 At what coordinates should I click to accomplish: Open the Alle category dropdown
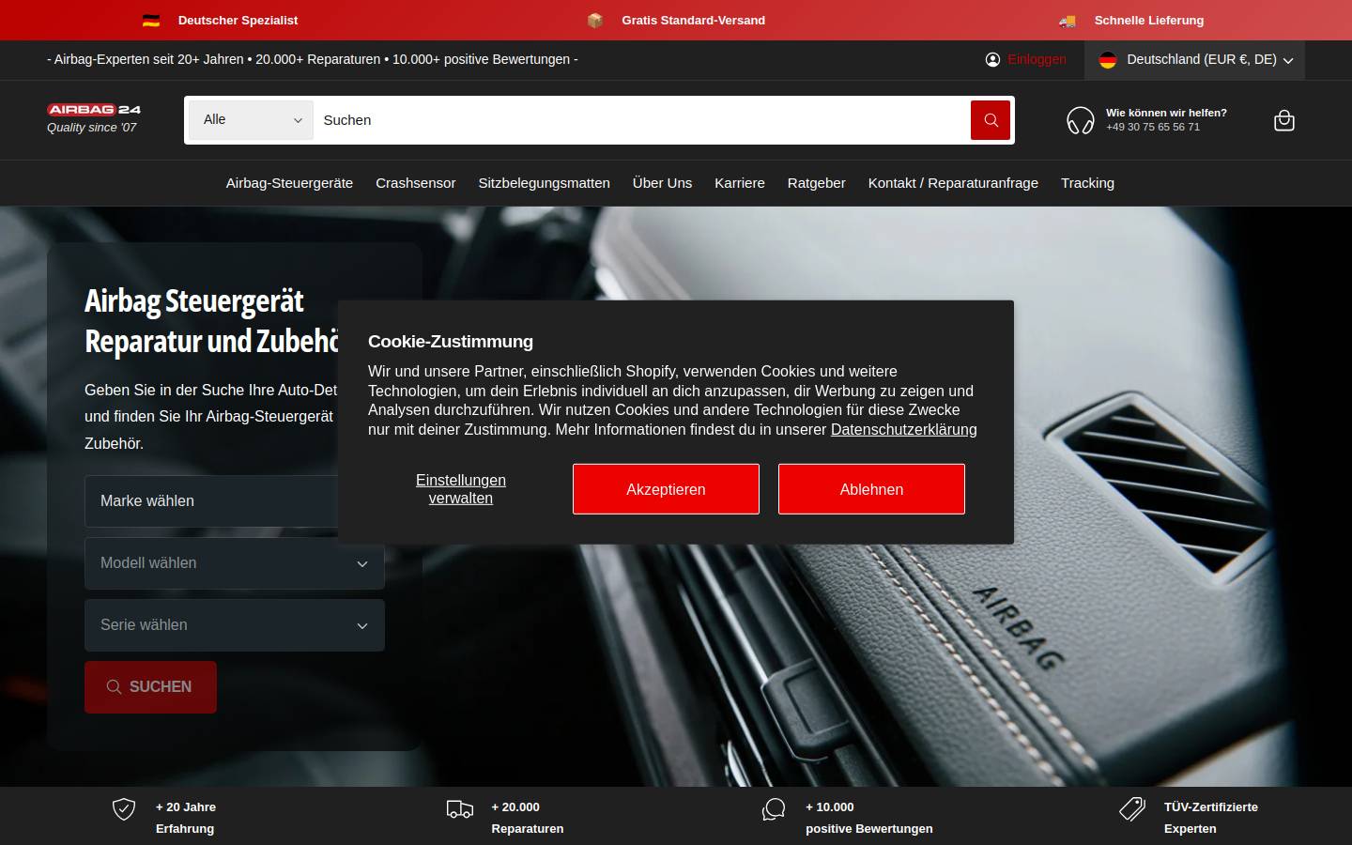tap(252, 120)
